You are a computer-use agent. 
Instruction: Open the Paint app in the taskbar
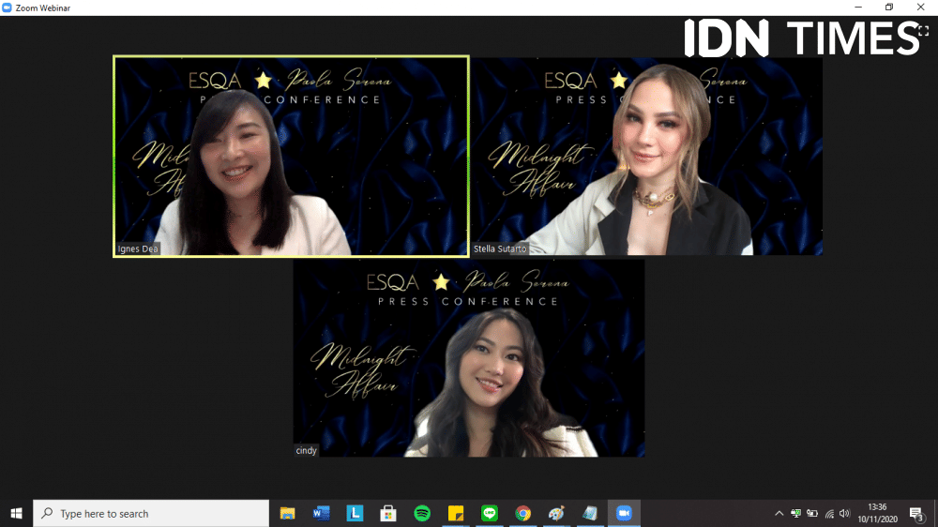tap(556, 513)
